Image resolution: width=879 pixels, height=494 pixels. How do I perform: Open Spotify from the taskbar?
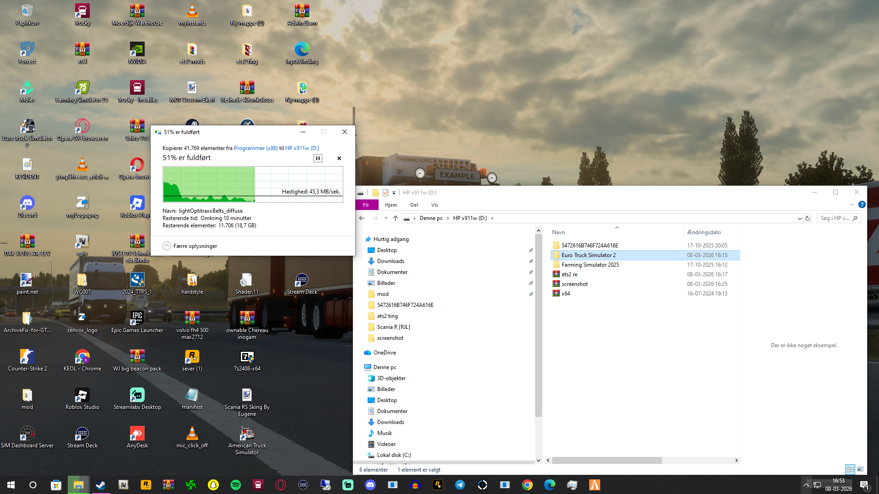236,485
